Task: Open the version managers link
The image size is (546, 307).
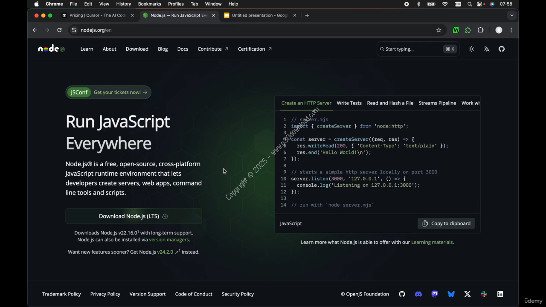Action: tap(169, 240)
